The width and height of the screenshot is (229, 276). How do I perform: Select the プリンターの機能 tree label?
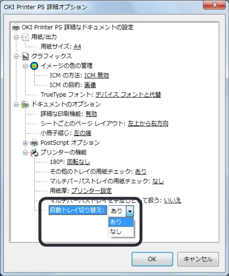pos(64,153)
